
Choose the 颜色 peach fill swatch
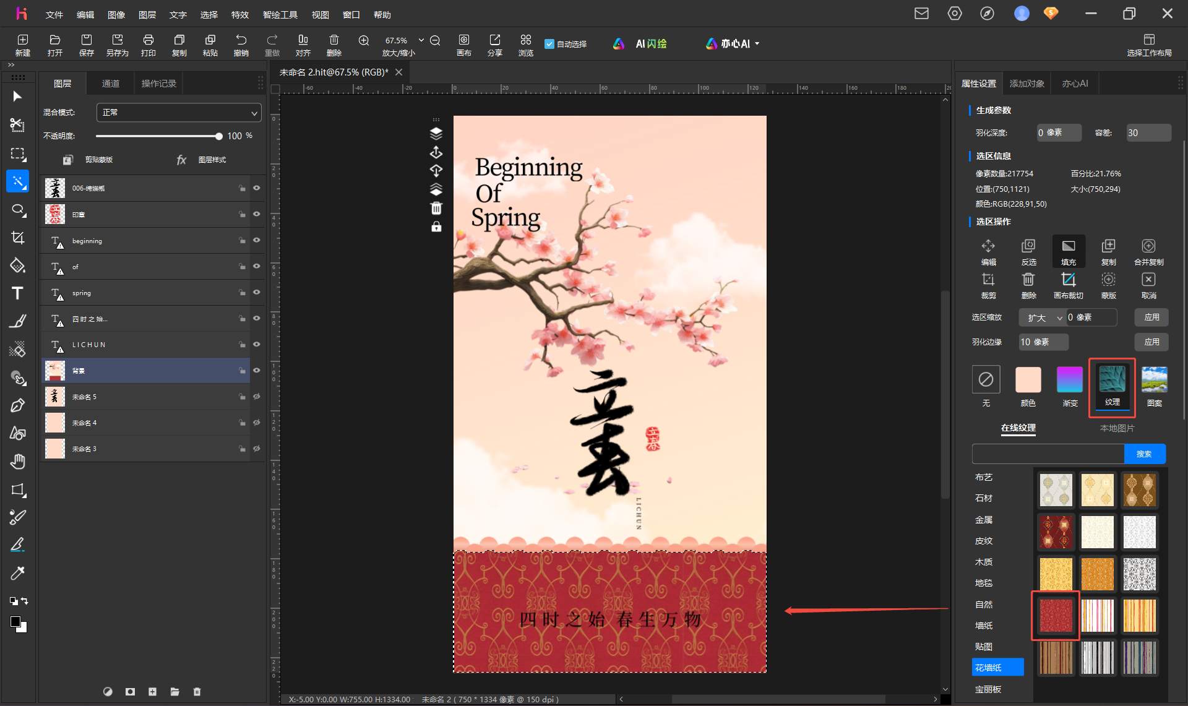(x=1028, y=379)
